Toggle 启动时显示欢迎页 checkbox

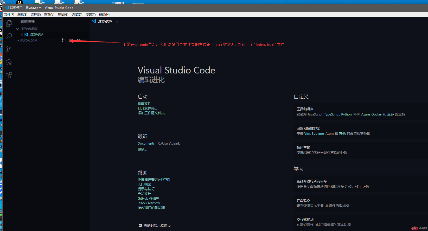pos(140,225)
